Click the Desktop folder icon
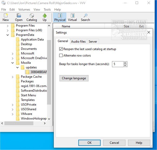The height and width of the screenshot is (150, 157). click(x=18, y=44)
